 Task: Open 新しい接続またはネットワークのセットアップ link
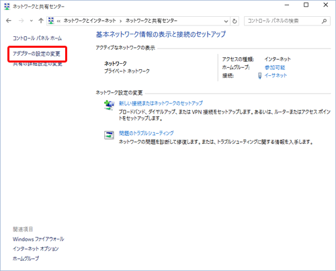[161, 104]
